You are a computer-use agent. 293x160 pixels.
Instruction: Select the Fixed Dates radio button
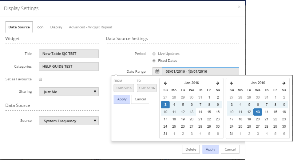[x=154, y=61]
